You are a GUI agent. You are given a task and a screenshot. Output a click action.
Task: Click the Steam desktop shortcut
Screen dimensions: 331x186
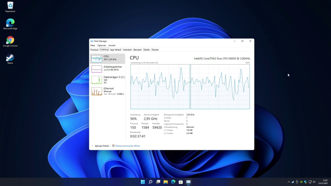click(x=10, y=59)
